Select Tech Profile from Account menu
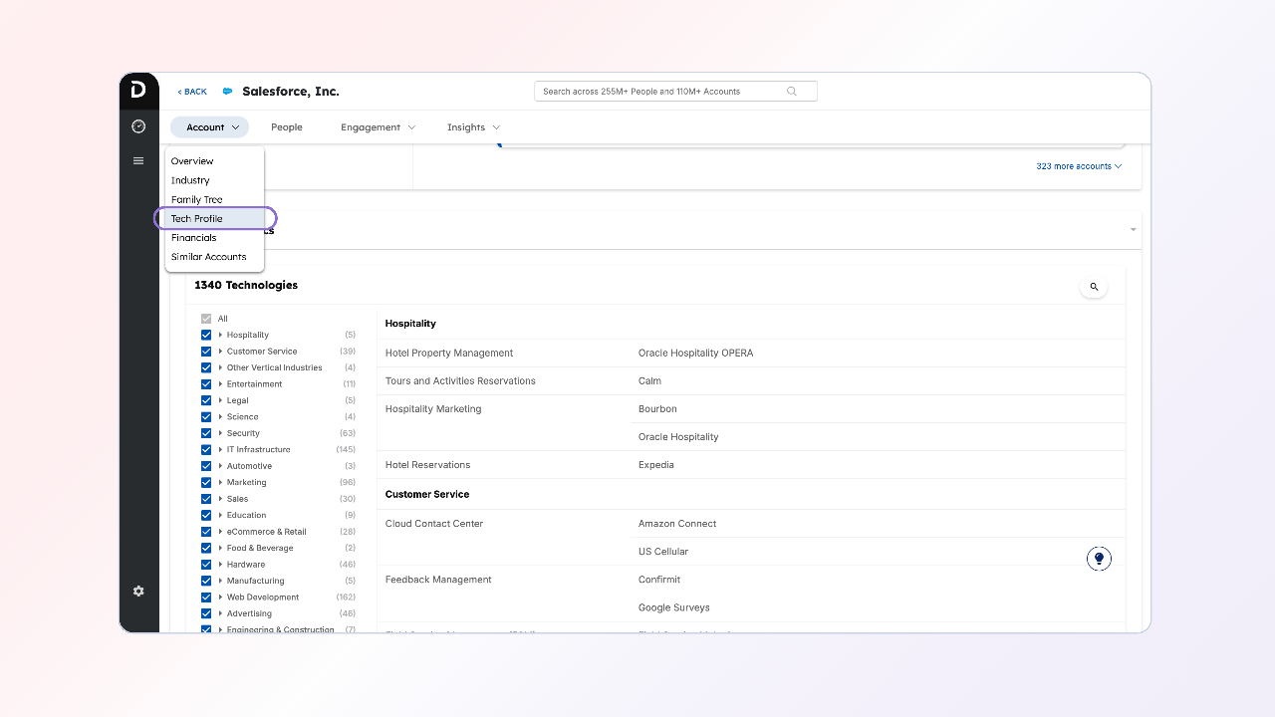 197,218
